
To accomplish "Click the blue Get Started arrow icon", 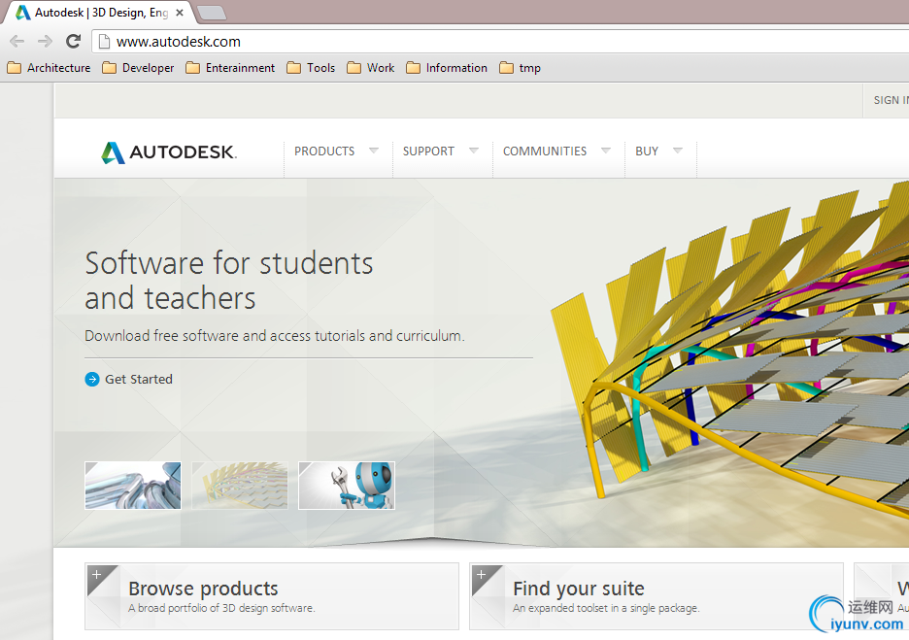I will (x=92, y=379).
